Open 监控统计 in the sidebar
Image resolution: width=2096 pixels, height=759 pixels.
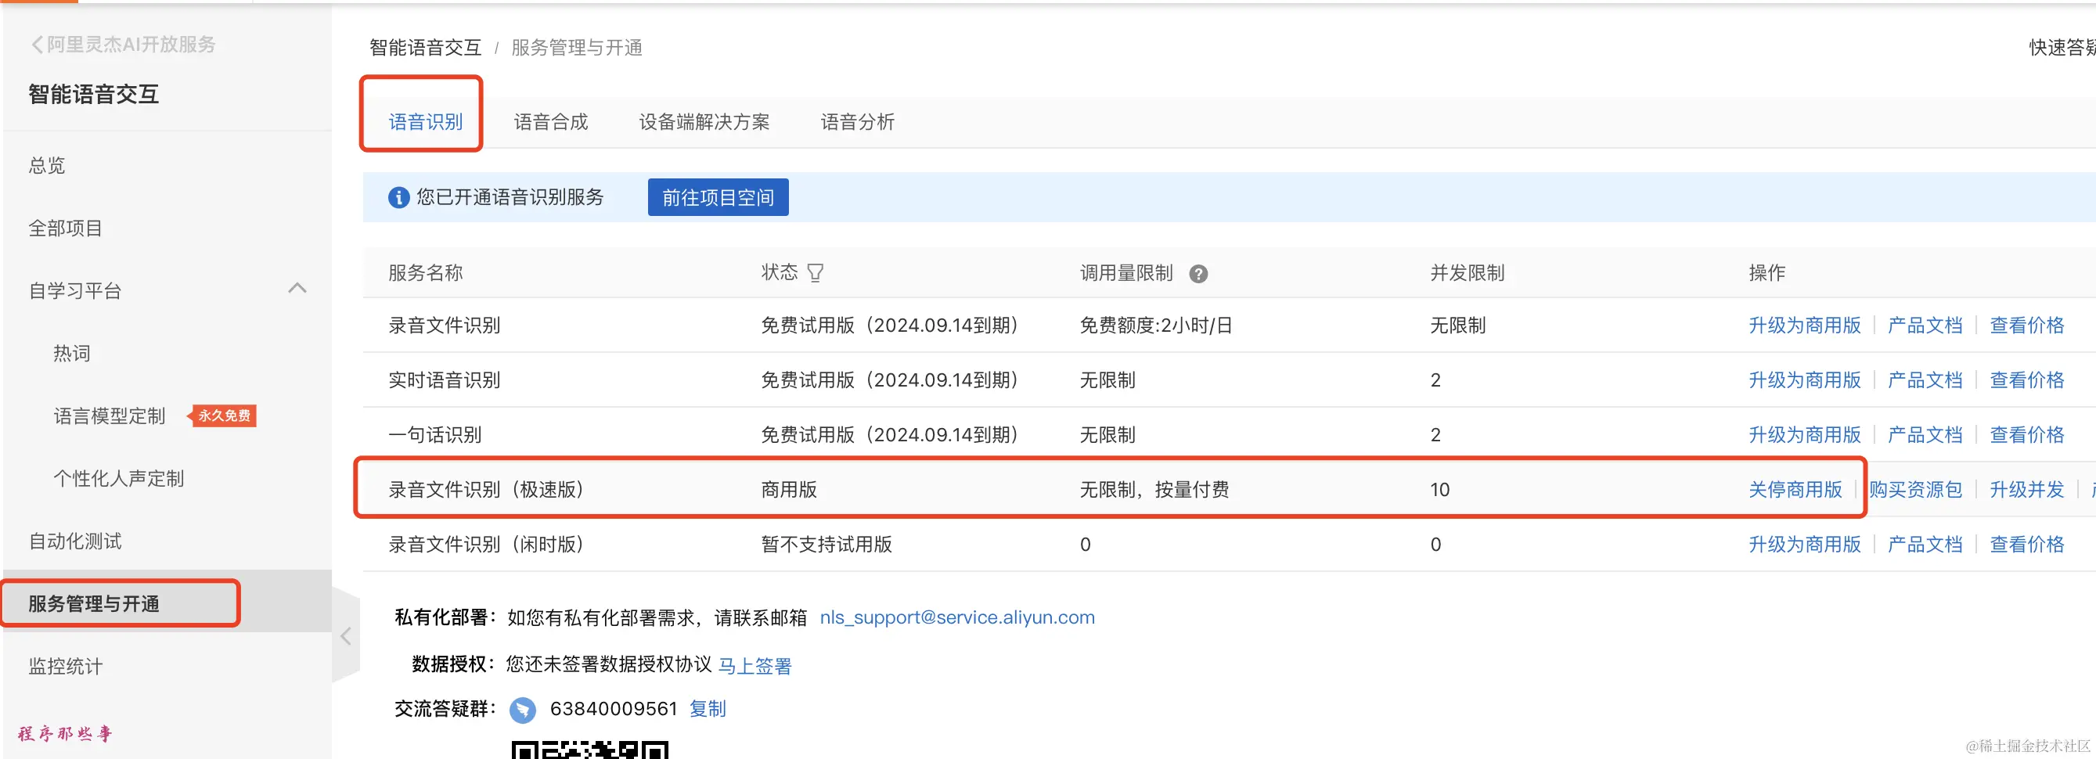(66, 666)
